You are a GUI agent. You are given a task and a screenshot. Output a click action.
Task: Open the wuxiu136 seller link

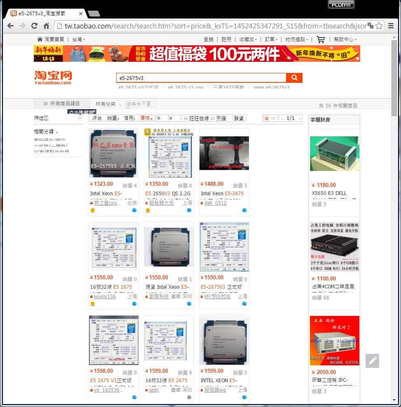[105, 297]
